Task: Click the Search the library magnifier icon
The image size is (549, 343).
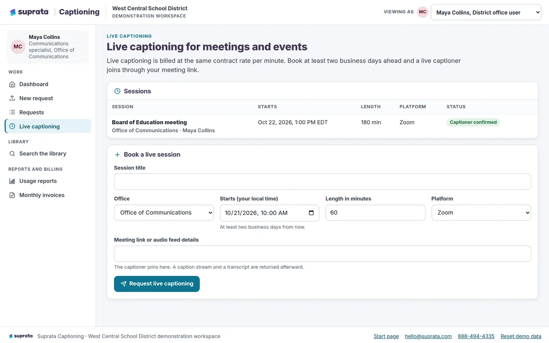Action: 12,154
